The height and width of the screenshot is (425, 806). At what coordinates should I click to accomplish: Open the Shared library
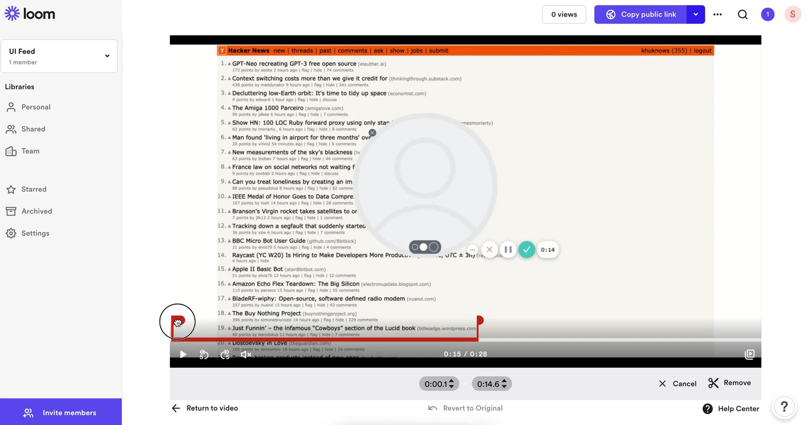(x=26, y=129)
